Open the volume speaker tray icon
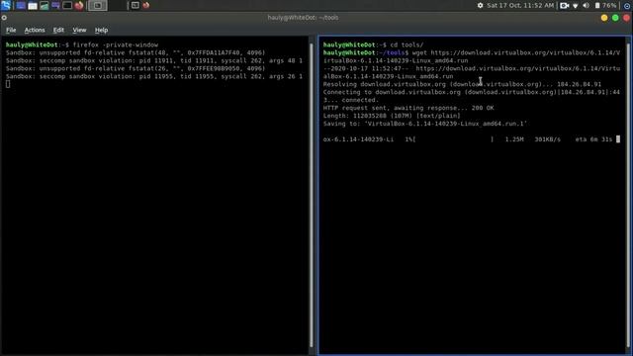Image resolution: width=633 pixels, height=356 pixels. pos(586,5)
